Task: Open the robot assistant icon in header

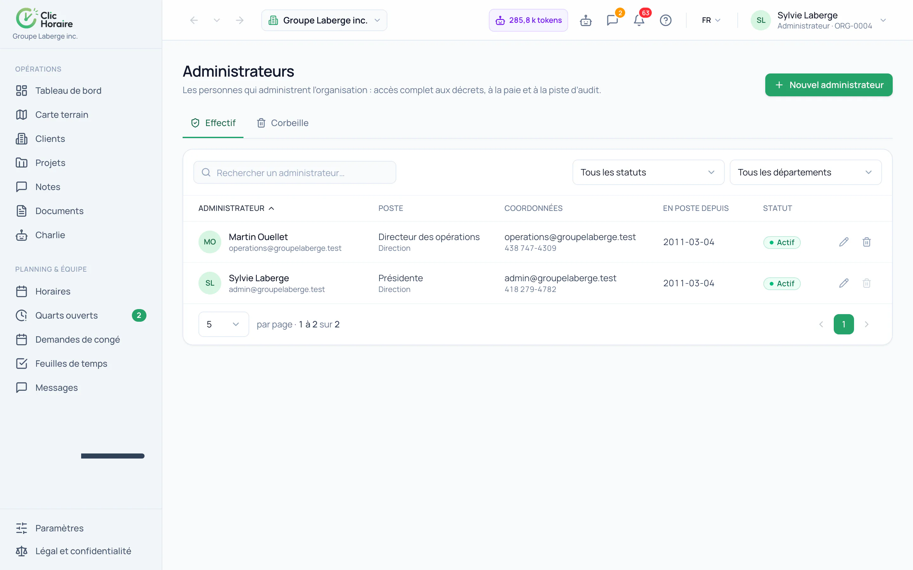Action: (x=586, y=20)
